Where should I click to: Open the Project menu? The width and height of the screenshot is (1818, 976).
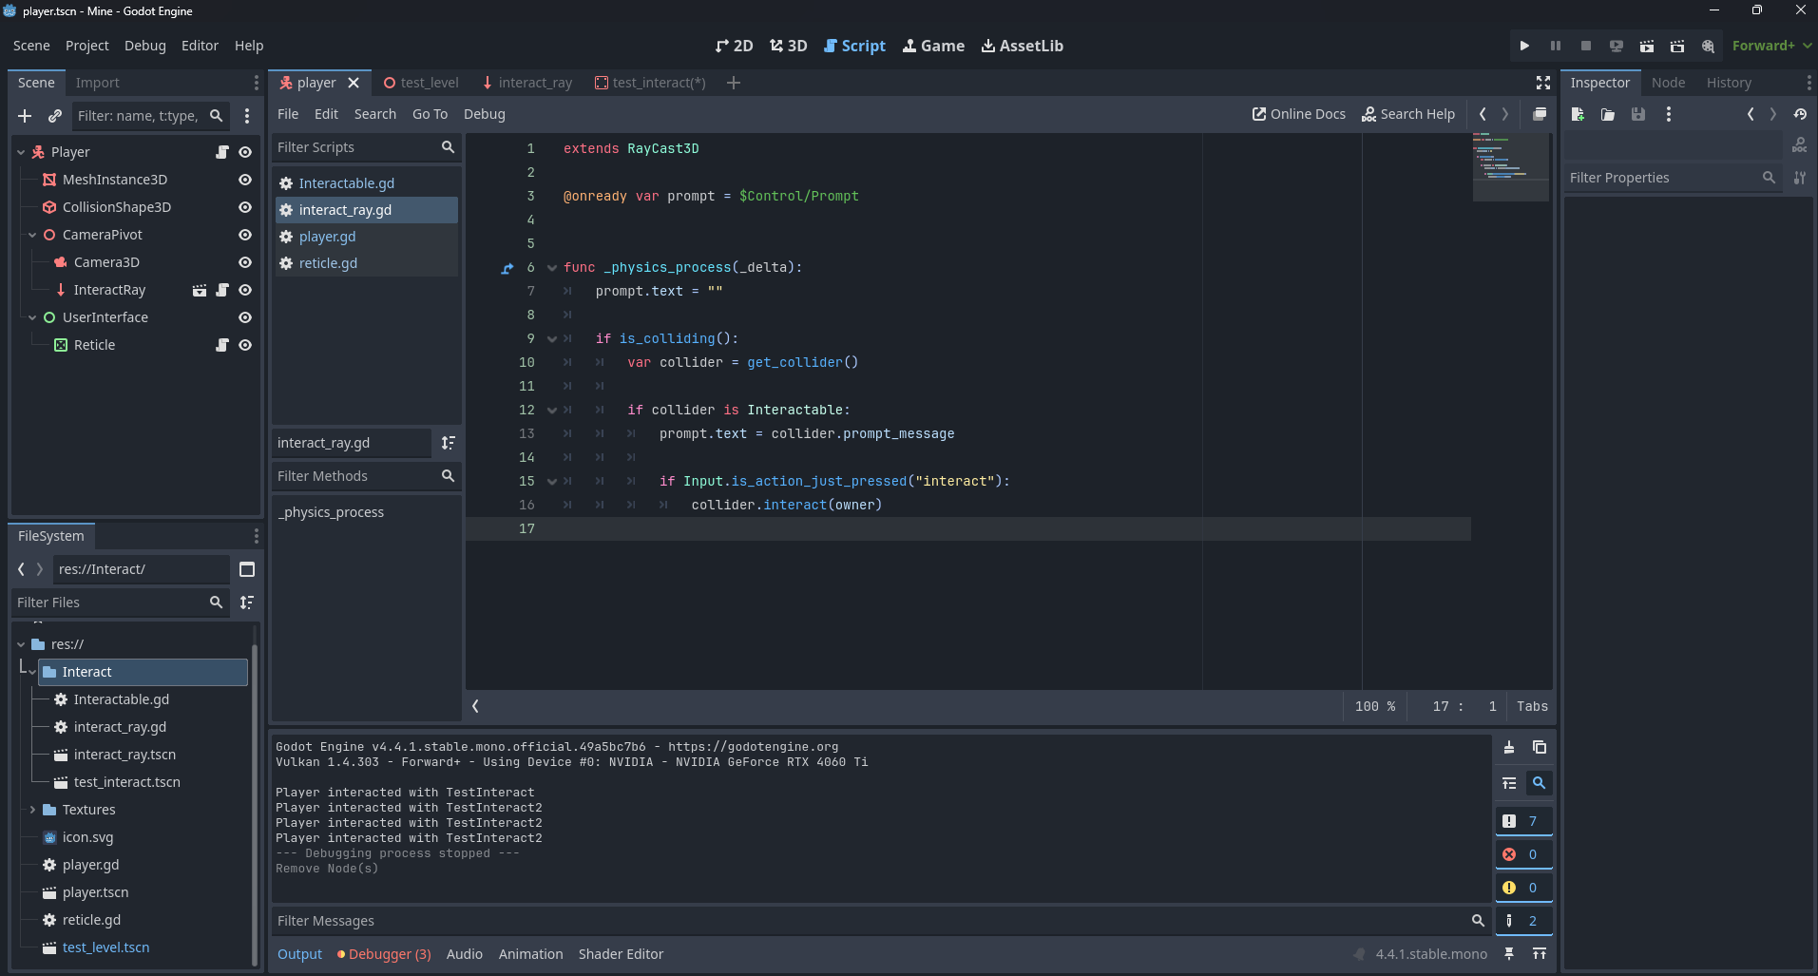tap(86, 46)
